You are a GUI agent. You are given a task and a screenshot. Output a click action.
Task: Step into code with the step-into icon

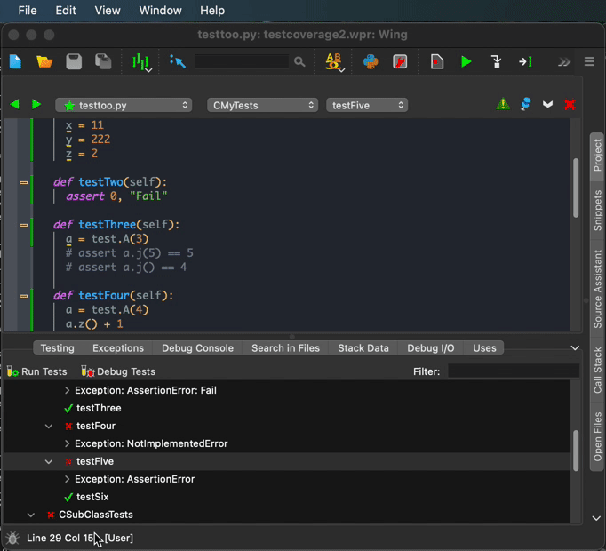pos(496,61)
